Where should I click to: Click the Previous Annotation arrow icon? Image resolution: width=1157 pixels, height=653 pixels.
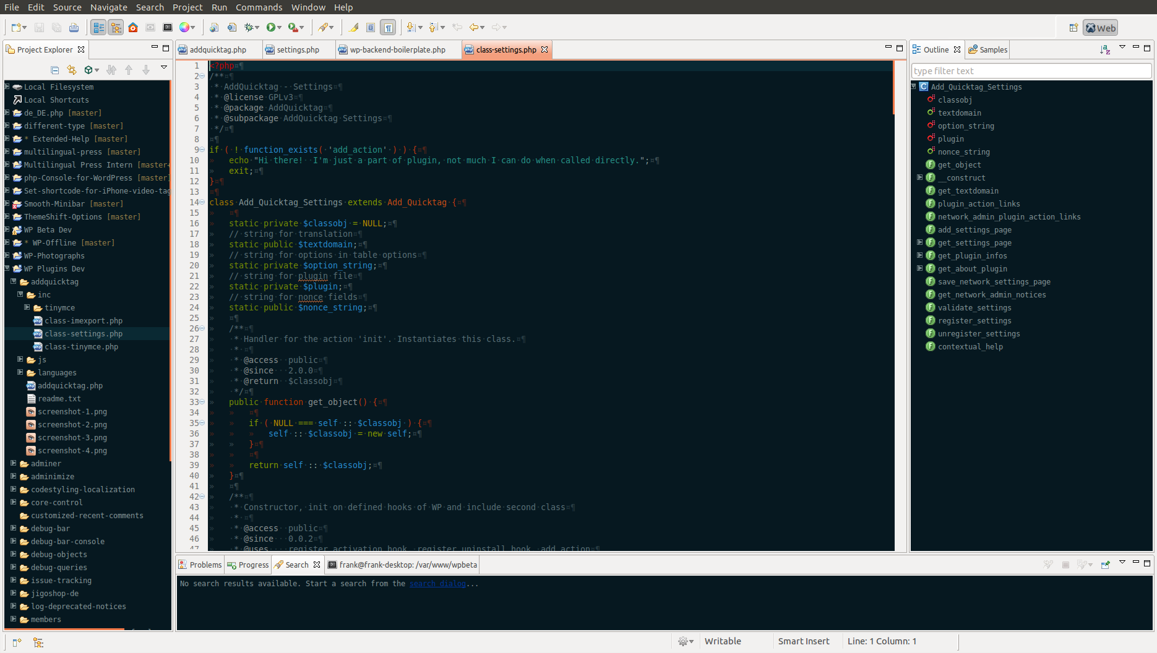pyautogui.click(x=433, y=27)
